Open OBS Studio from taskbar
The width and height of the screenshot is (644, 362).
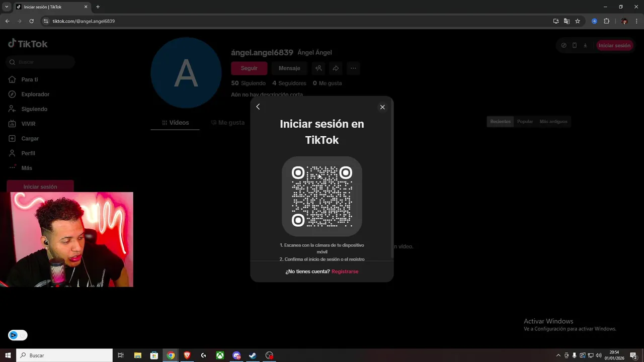[x=270, y=355]
